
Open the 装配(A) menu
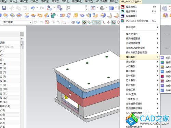pyautogui.click(x=45, y=1)
